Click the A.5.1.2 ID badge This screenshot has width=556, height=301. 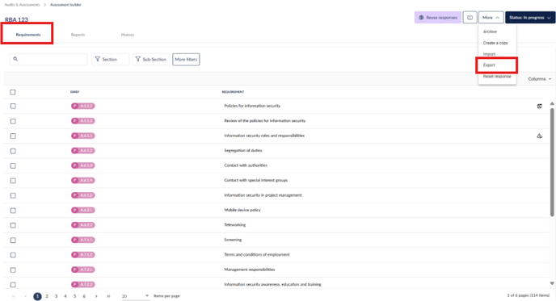point(83,121)
